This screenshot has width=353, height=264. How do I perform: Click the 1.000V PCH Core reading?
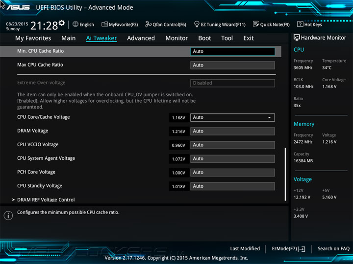(178, 173)
